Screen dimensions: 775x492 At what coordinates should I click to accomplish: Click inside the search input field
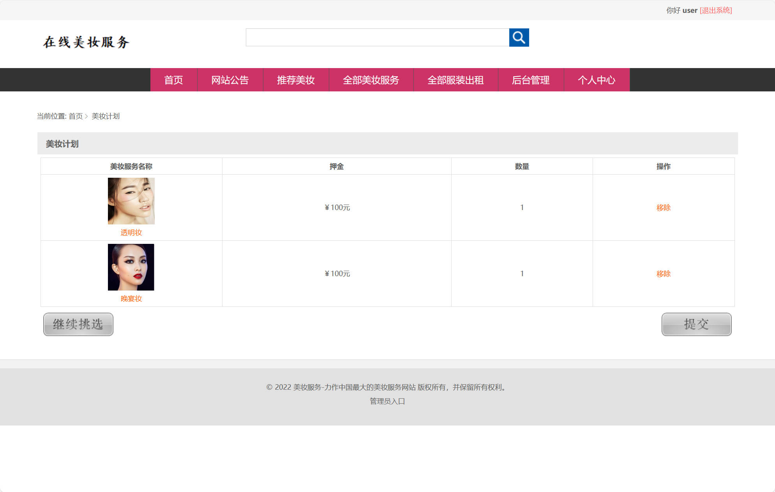377,38
